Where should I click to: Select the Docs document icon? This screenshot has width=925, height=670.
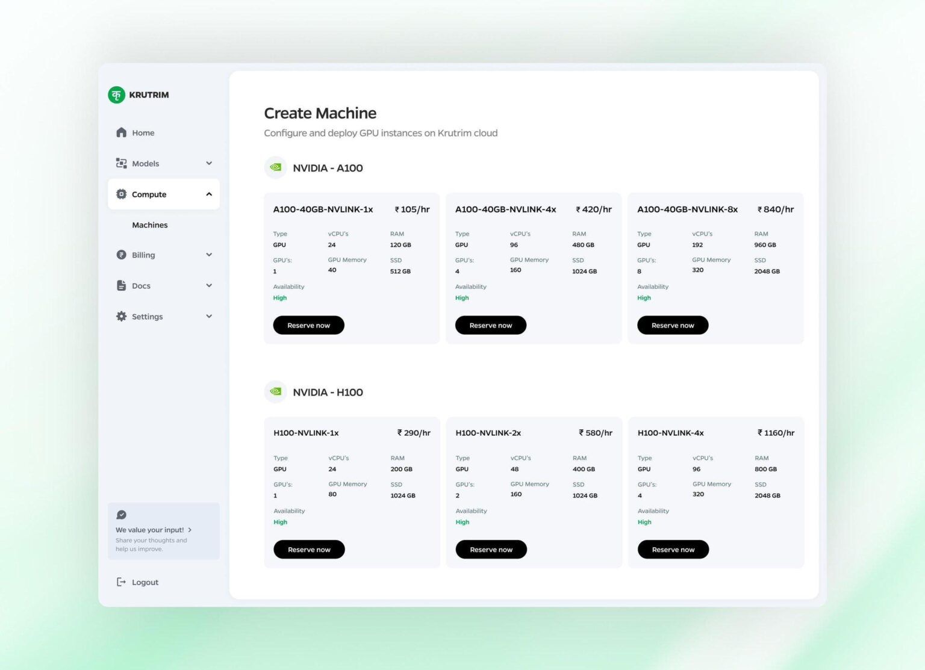(121, 285)
